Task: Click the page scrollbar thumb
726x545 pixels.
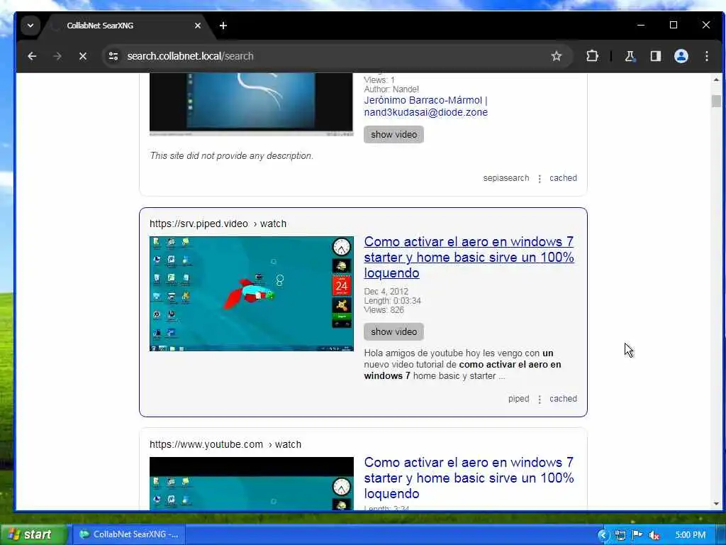Action: click(x=716, y=101)
